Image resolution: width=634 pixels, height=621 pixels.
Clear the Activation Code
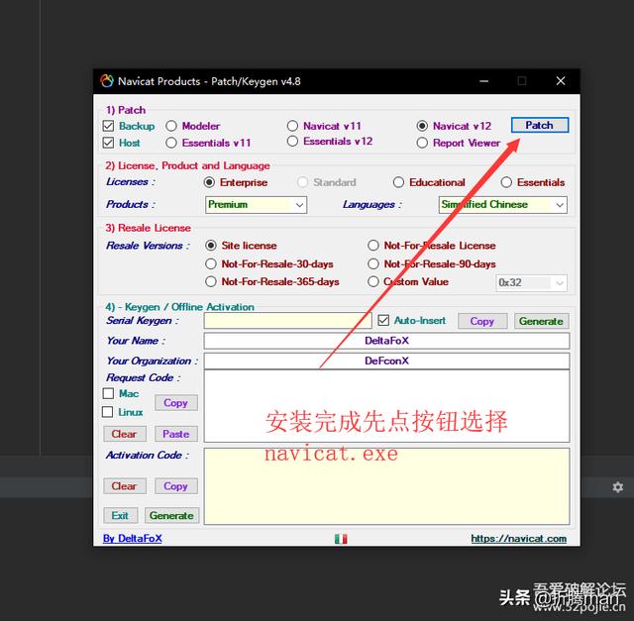point(125,486)
